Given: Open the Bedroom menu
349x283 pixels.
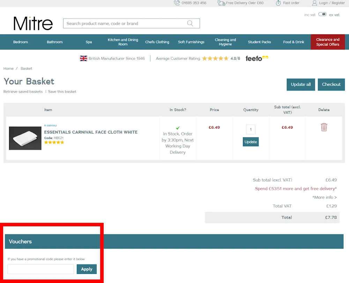Looking at the screenshot, I should coord(21,42).
